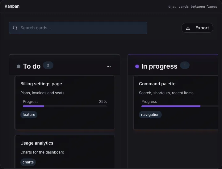This screenshot has width=222, height=169.
Task: Click the To do count badge 2
Action: [48, 65]
